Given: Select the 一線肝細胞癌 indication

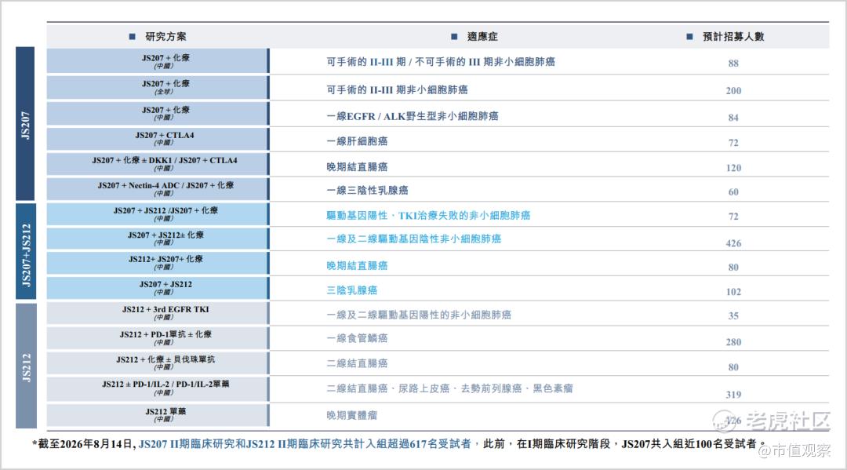Looking at the screenshot, I should 357,141.
